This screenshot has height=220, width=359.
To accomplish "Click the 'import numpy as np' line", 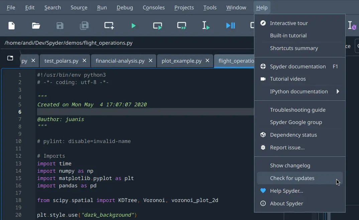I will (65, 171).
